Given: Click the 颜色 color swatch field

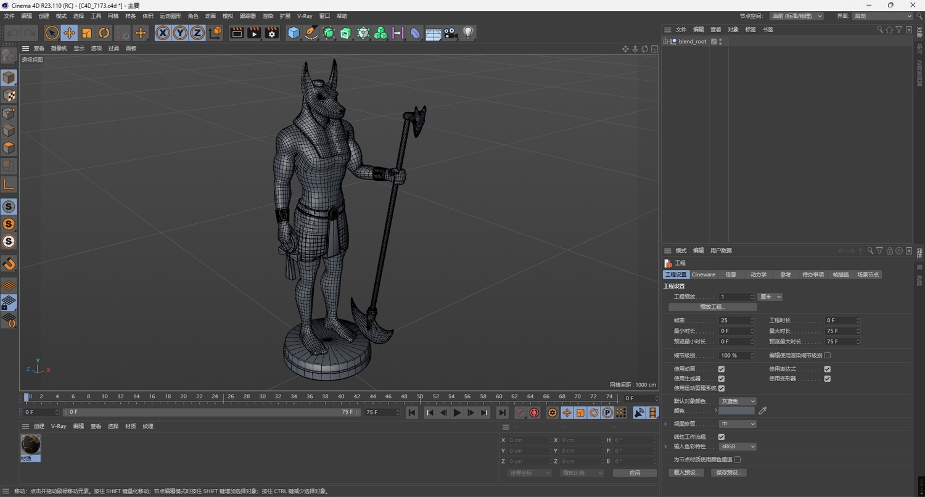Looking at the screenshot, I should [x=735, y=411].
